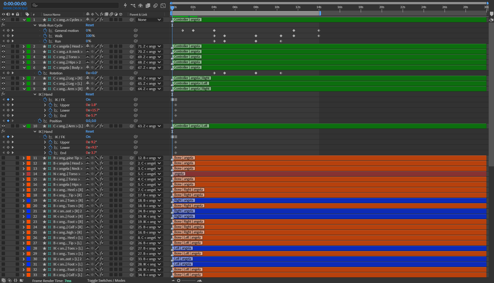
Task: Open the parent dropdown for layer 1
Action: pyautogui.click(x=150, y=20)
